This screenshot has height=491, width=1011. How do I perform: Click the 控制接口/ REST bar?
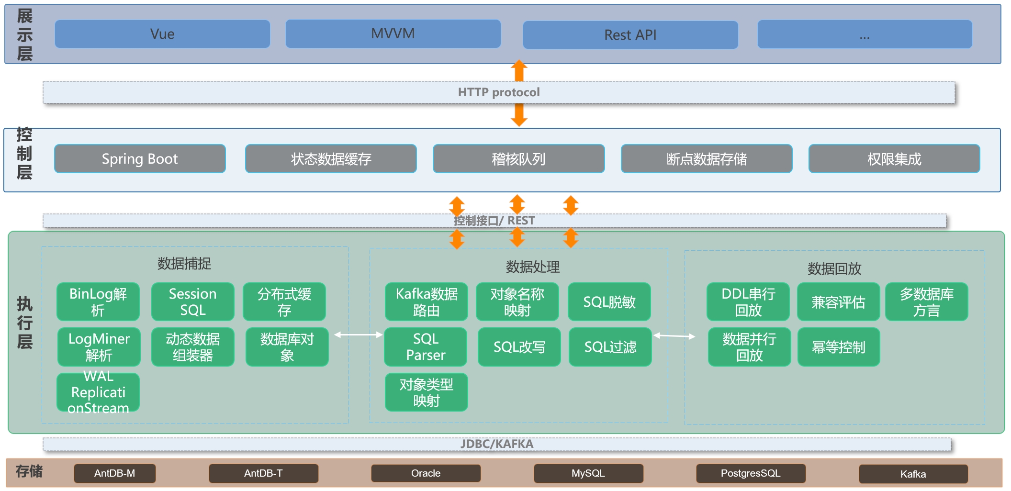[x=494, y=221]
